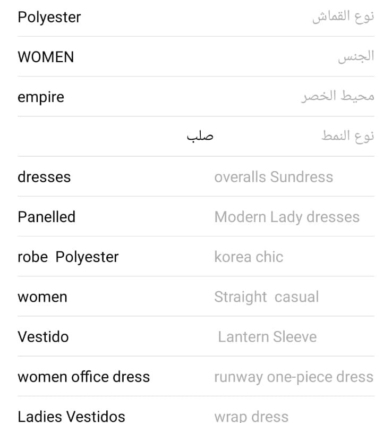Tap the overalls Sundress tag
Screen dimensions: 392x423
[x=274, y=176]
